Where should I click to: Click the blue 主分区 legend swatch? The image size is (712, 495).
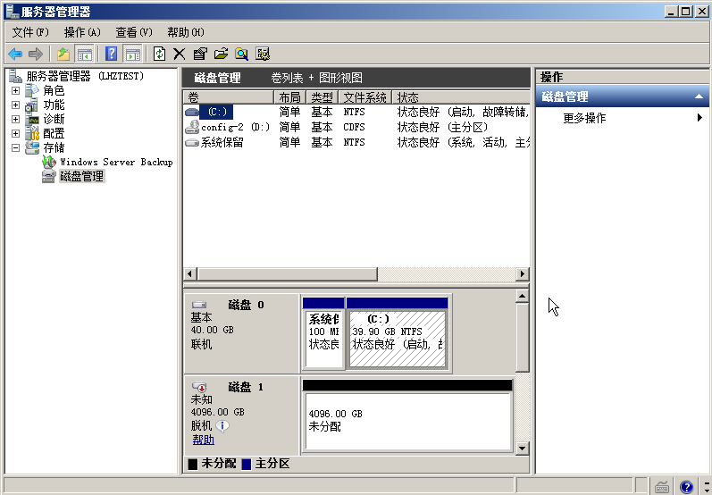click(x=247, y=464)
